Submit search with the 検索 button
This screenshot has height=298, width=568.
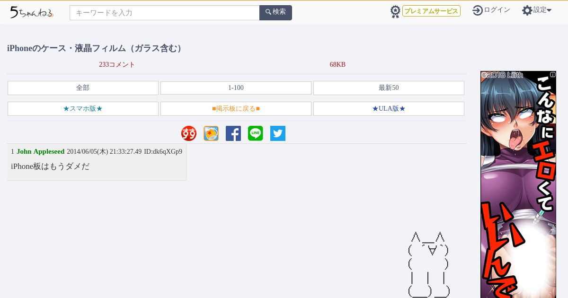click(275, 13)
